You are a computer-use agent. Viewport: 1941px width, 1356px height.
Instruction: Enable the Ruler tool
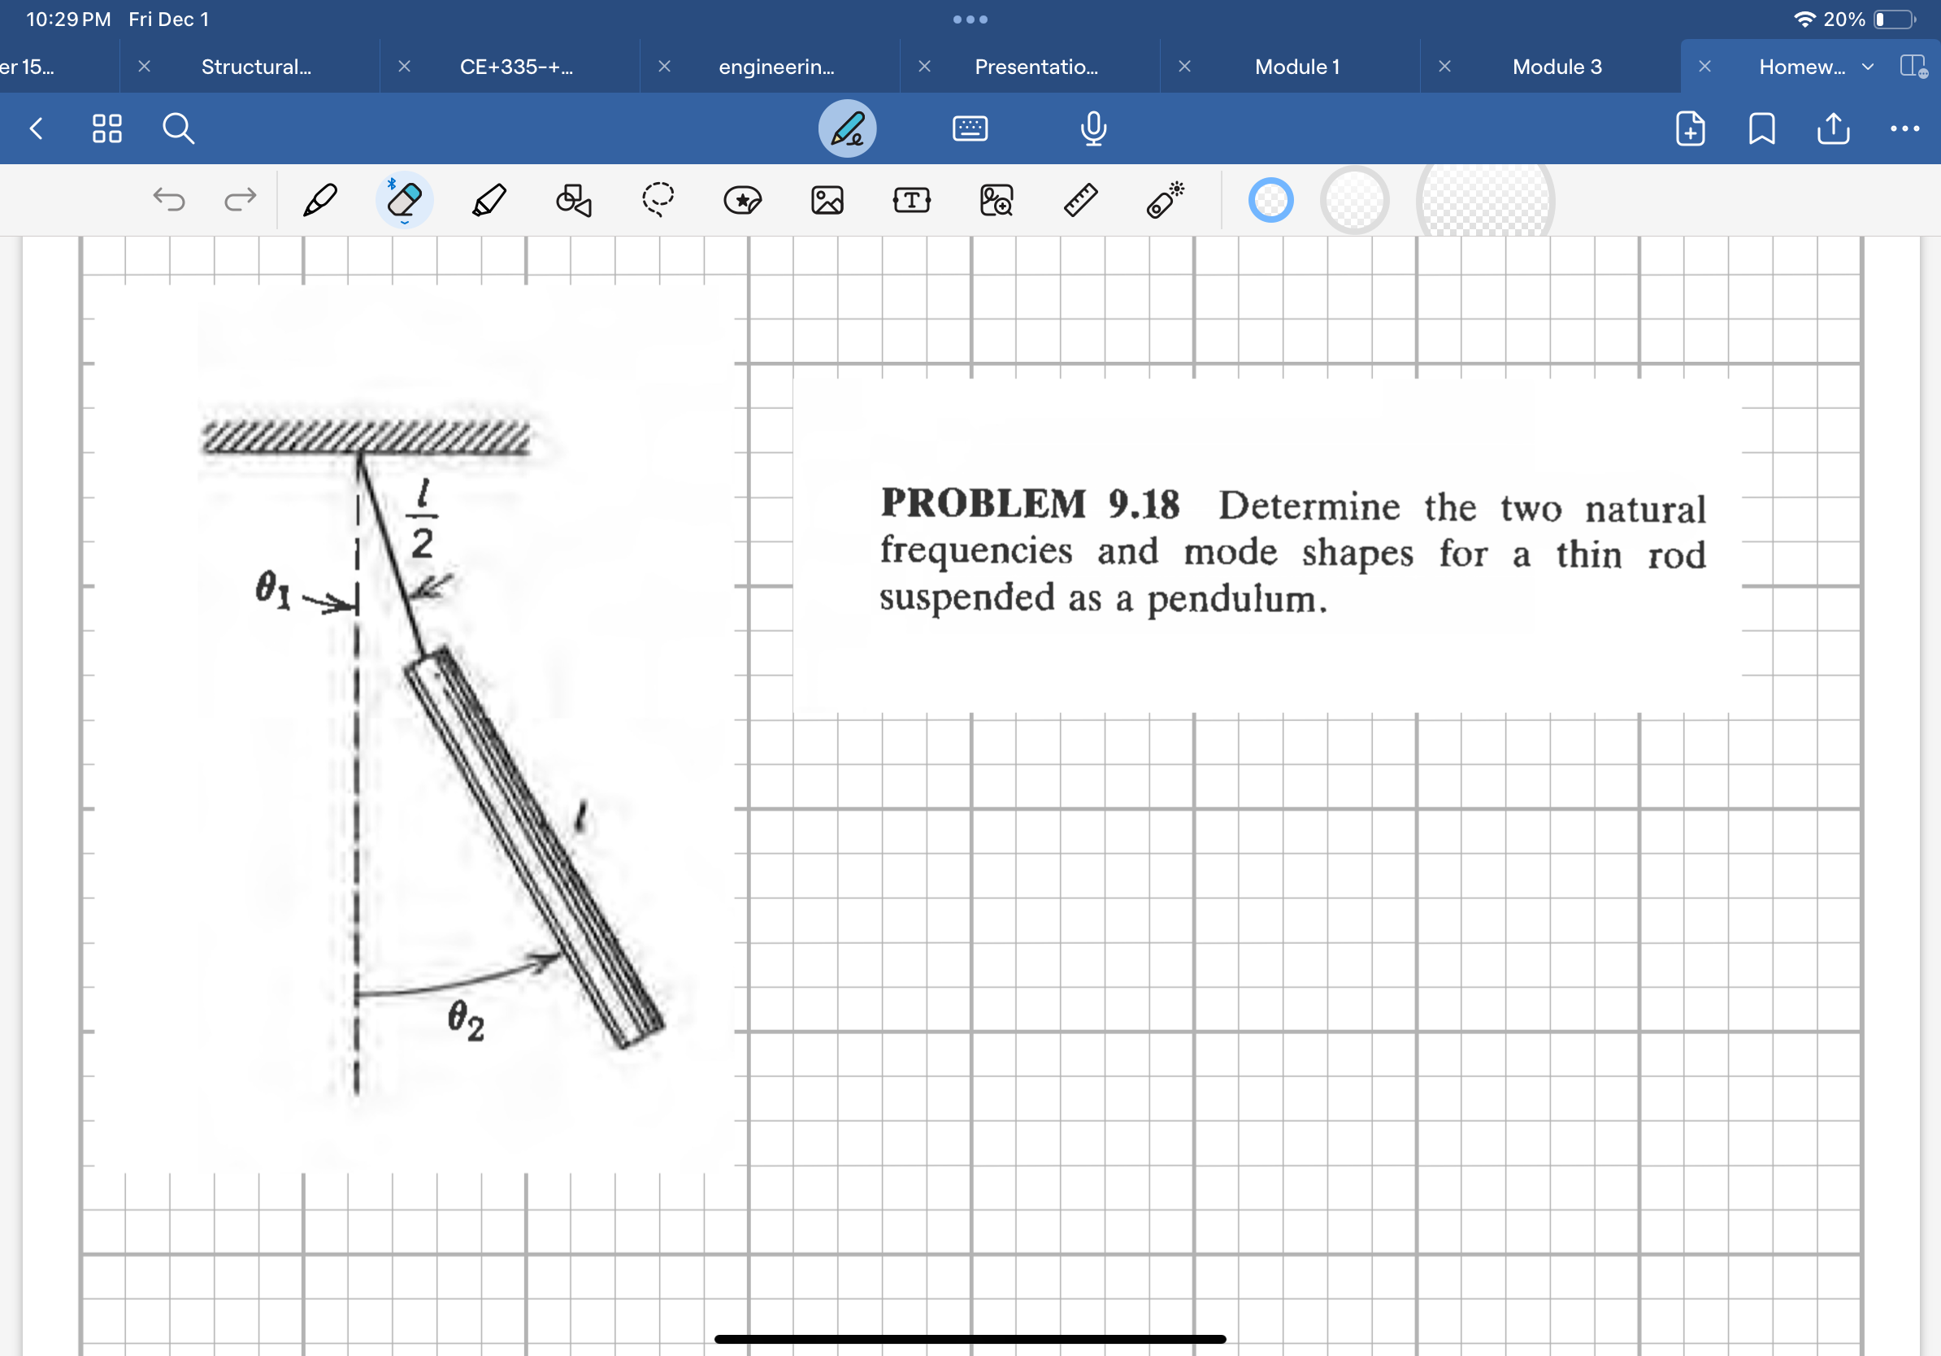coord(1080,200)
